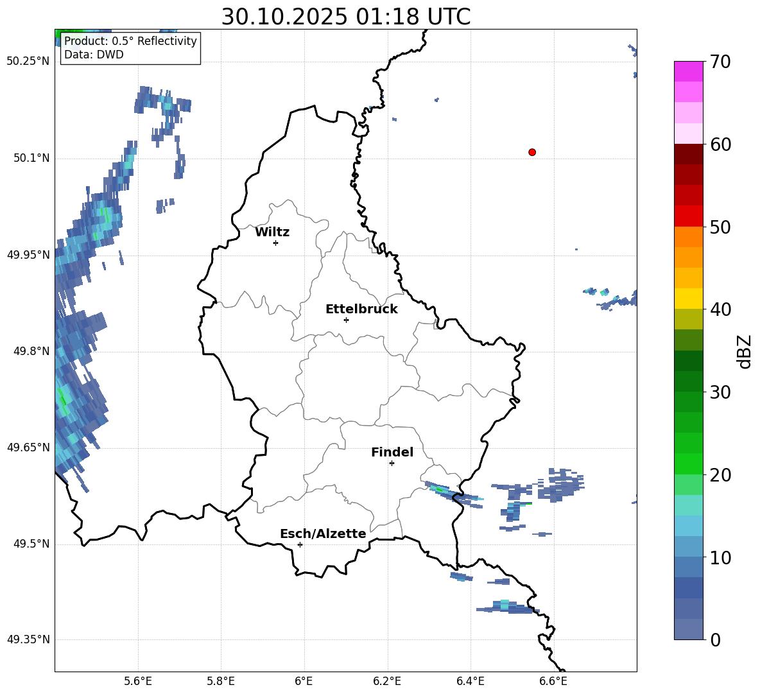Viewport: 760px width, 694px height.
Task: Click the 5.6°E longitude label
Action: click(138, 681)
